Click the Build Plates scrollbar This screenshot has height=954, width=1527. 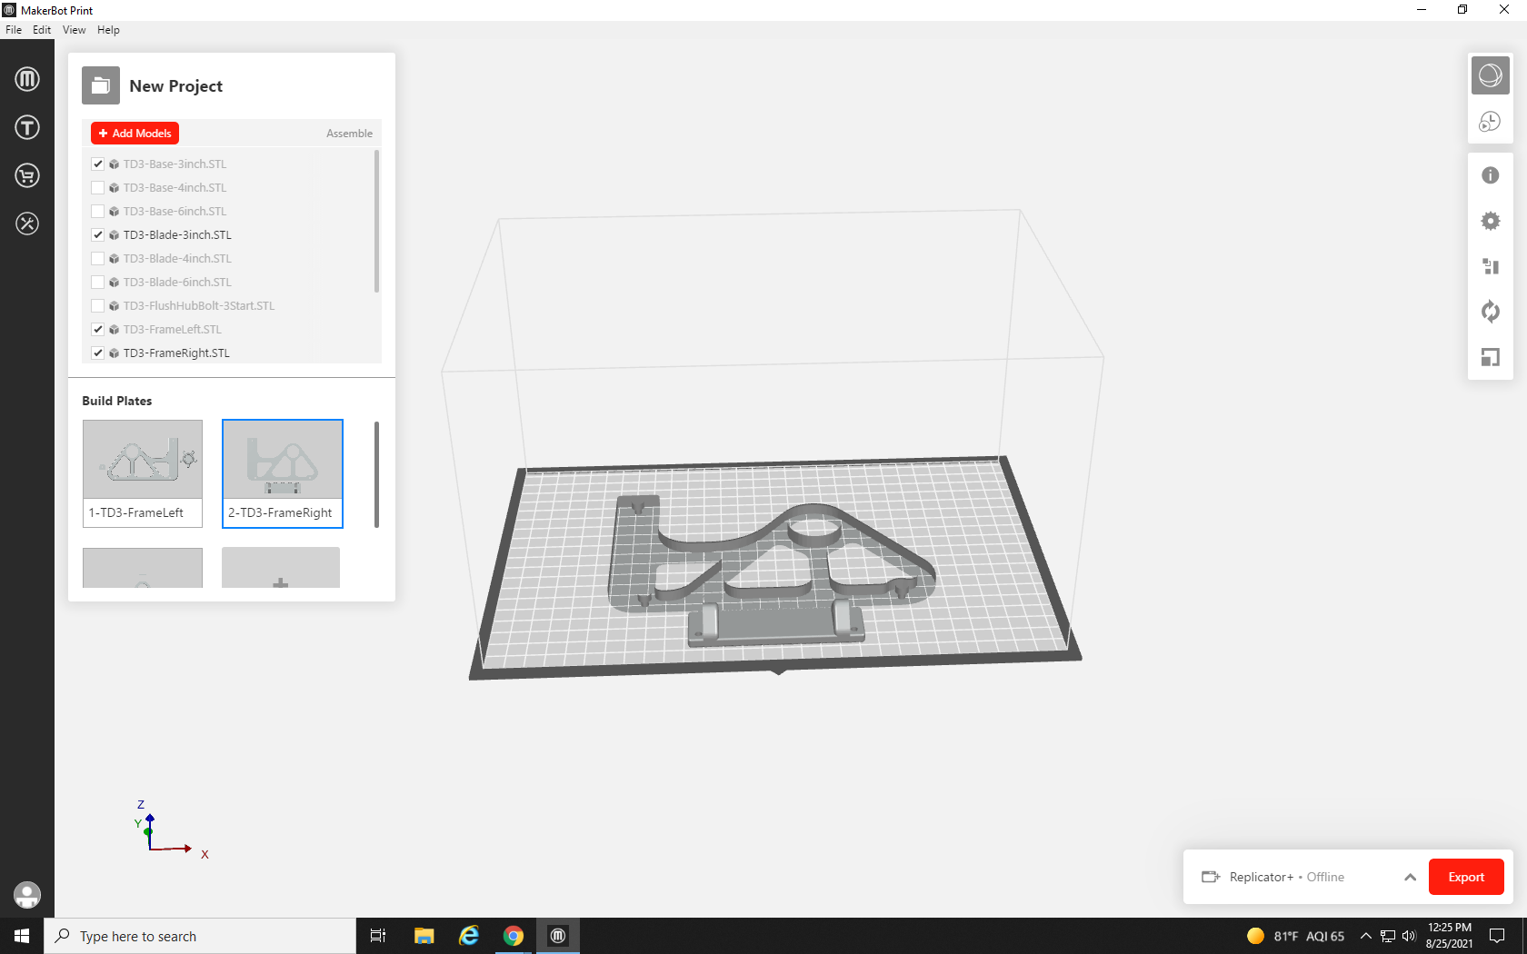point(376,473)
